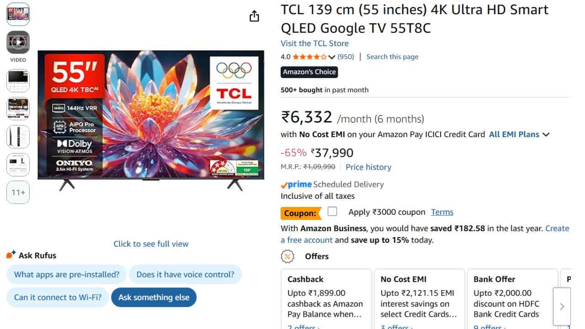Expand the ratings breakdown chevron
This screenshot has width=585, height=329.
point(332,57)
